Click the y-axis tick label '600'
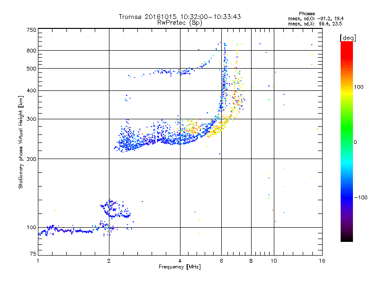The width and height of the screenshot is (379, 284). point(32,51)
